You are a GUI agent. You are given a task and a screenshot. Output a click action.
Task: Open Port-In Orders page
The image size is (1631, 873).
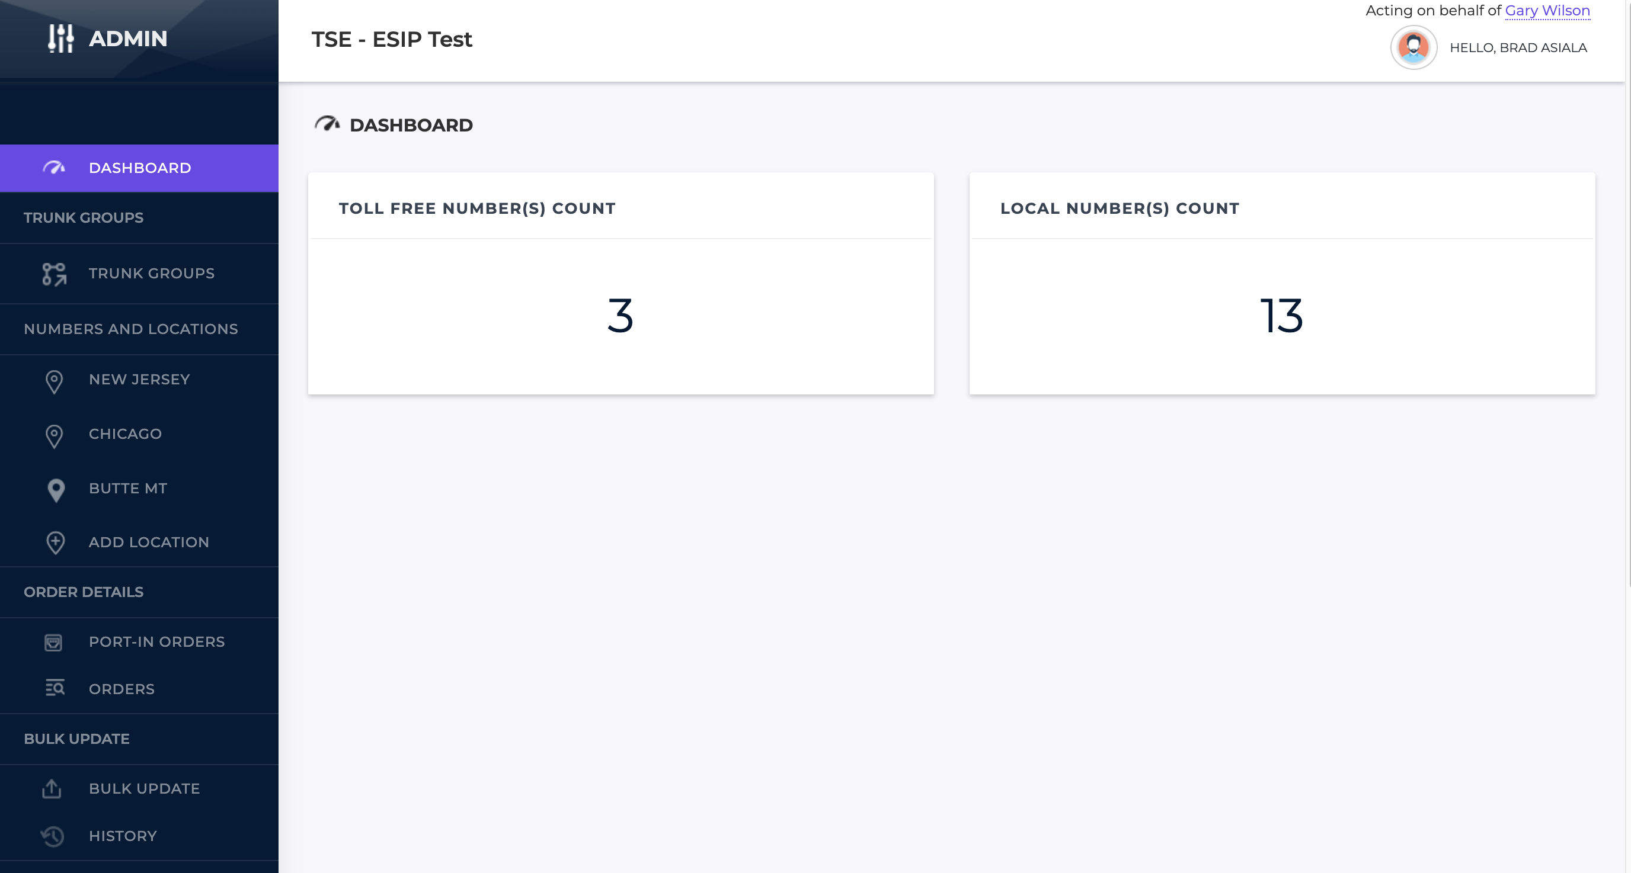click(139, 641)
